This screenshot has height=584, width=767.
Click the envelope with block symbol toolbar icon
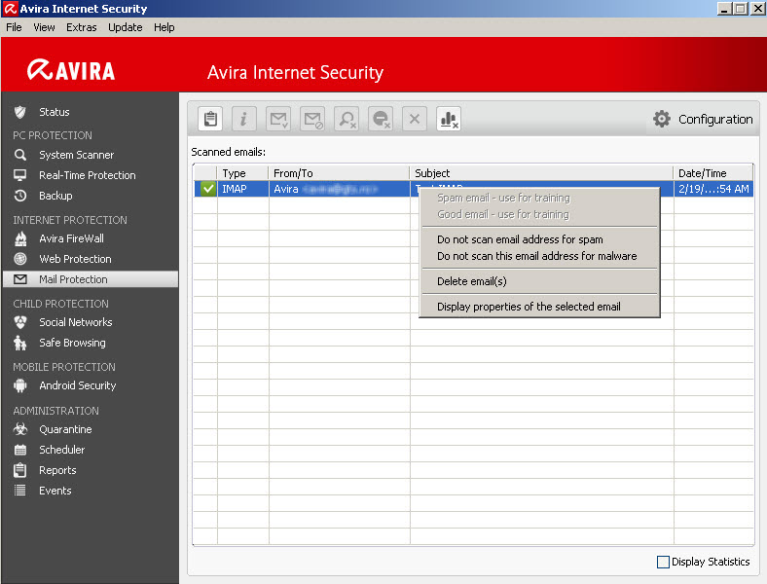click(x=312, y=119)
